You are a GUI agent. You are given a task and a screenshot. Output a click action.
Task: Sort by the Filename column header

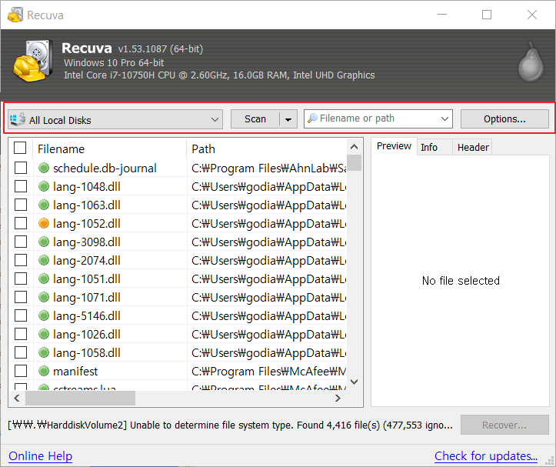click(109, 148)
